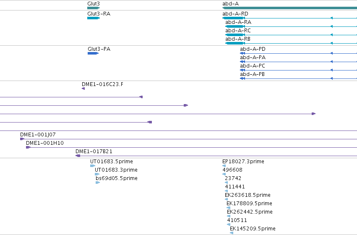The image size is (357, 235).
Task: Click the DME1-016C23.F clone marker
Action: (83, 89)
